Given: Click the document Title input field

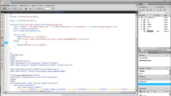Looking at the screenshot, I should click(41, 9).
